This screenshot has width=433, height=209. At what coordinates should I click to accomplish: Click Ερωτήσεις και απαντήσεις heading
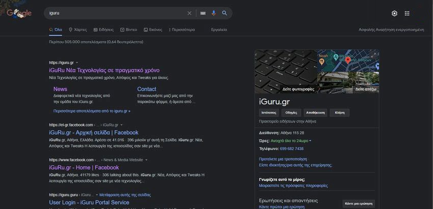click(288, 201)
